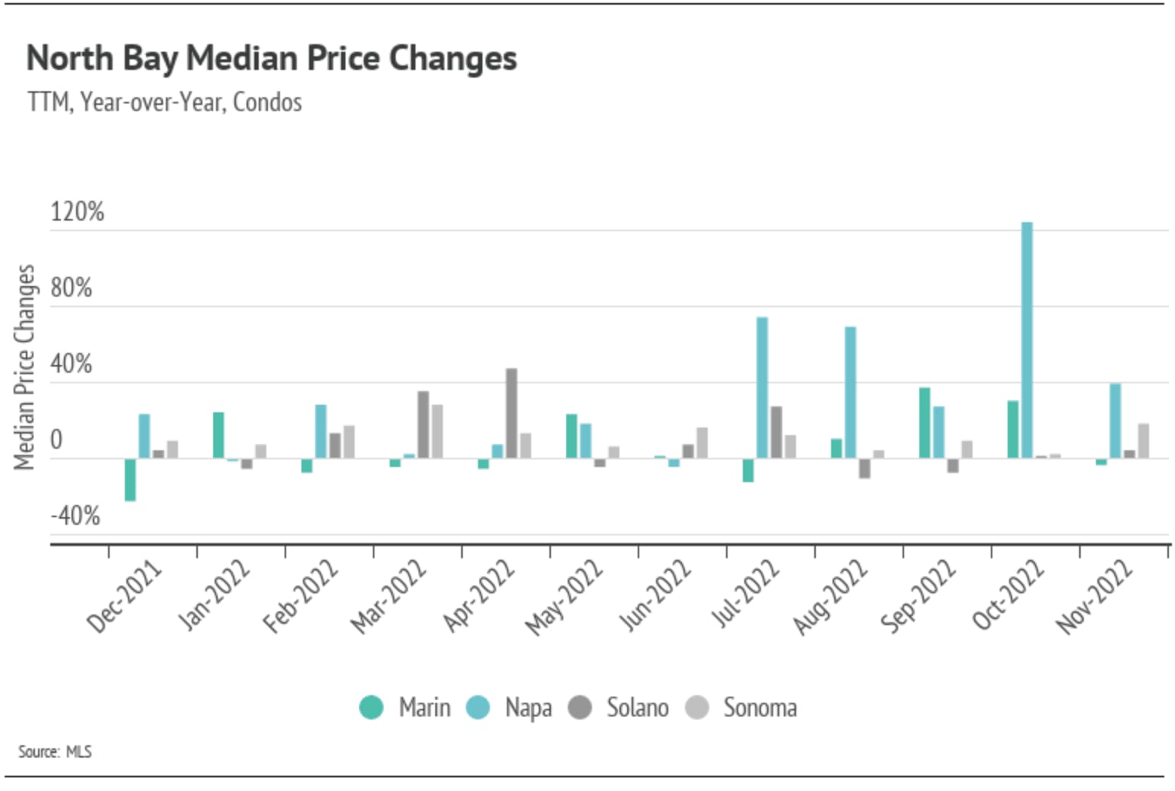Click the Median Price Changes axis title
The width and height of the screenshot is (1175, 791).
(x=24, y=367)
